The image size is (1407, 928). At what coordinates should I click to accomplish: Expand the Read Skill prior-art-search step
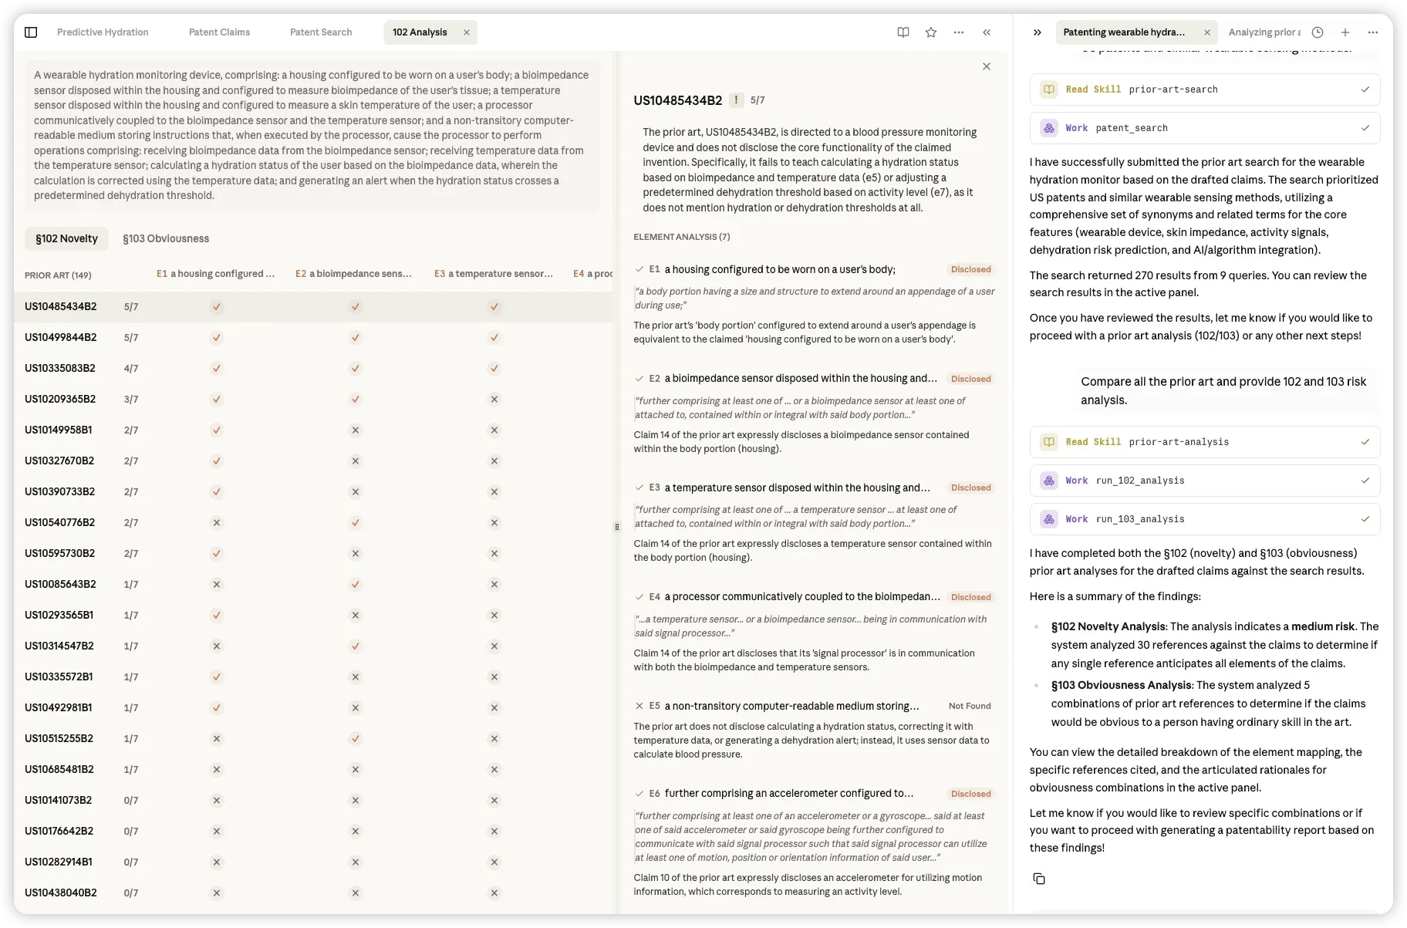point(1204,89)
